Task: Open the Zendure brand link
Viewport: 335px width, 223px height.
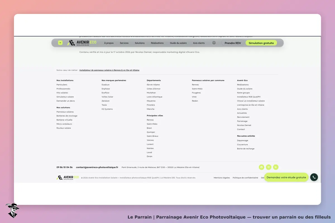Action: click(x=106, y=101)
